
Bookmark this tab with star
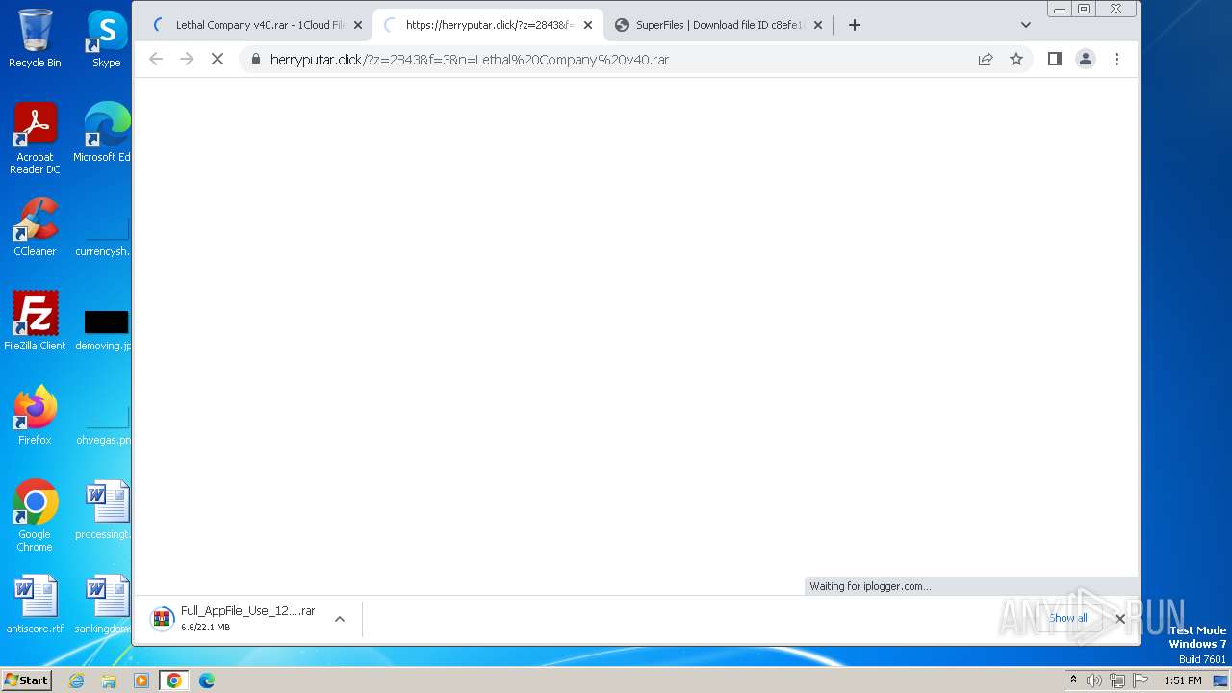point(1016,59)
